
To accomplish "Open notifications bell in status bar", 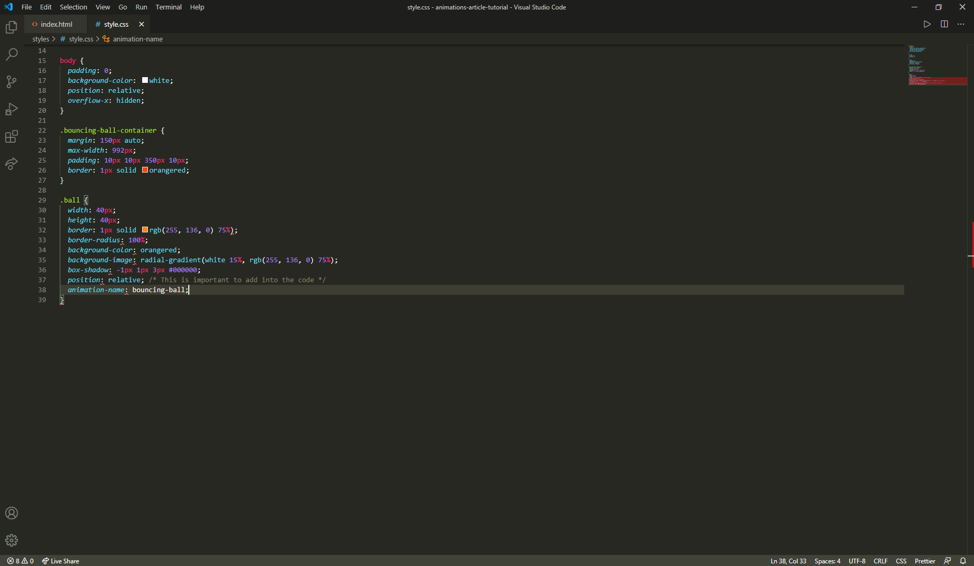I will [x=963, y=561].
